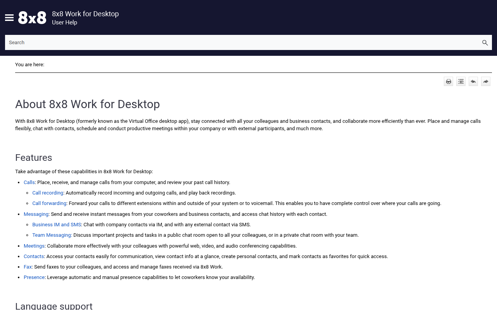Open the Calls link

29,183
